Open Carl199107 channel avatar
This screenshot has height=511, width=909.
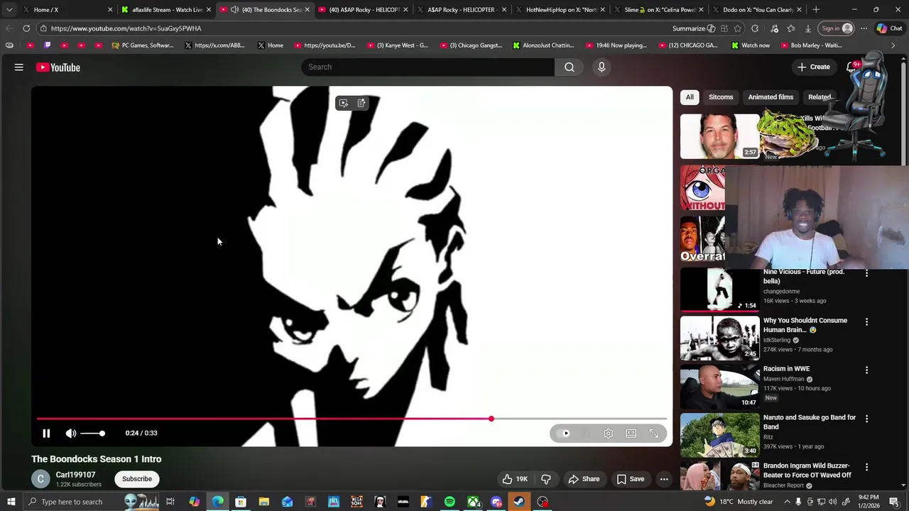(x=40, y=479)
